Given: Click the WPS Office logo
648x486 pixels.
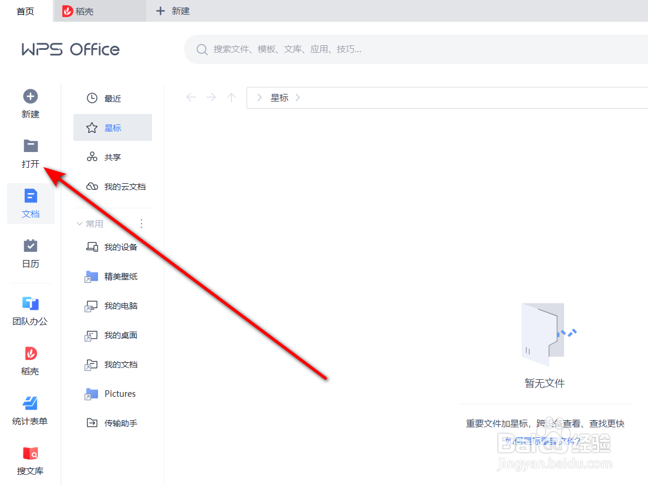Looking at the screenshot, I should coord(70,49).
